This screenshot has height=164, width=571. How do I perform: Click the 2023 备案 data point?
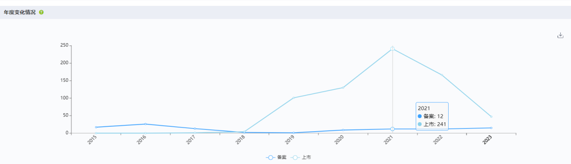pyautogui.click(x=491, y=128)
